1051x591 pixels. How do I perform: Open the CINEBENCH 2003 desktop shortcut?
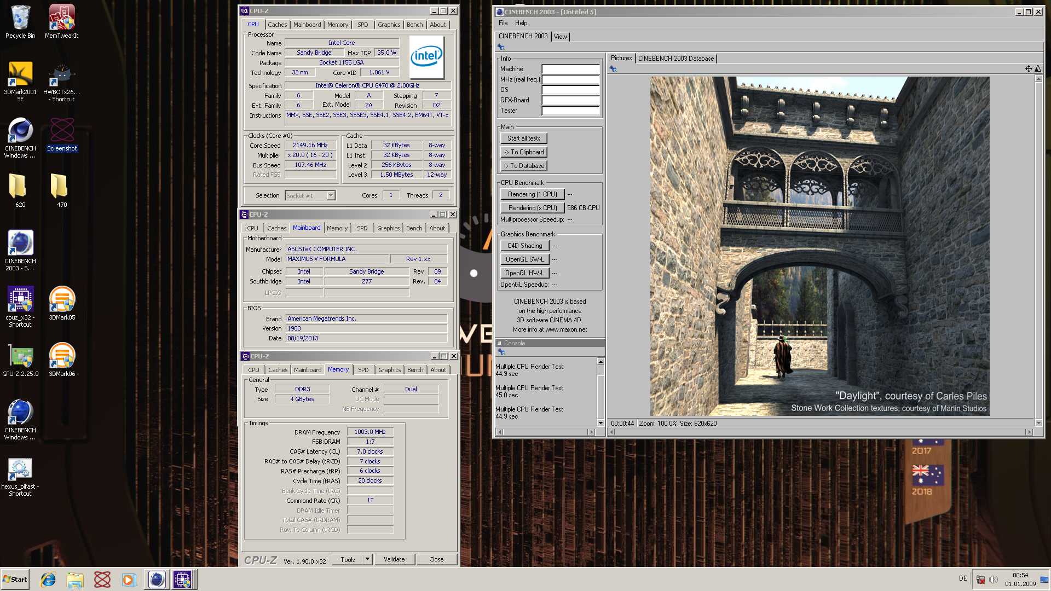tap(20, 250)
